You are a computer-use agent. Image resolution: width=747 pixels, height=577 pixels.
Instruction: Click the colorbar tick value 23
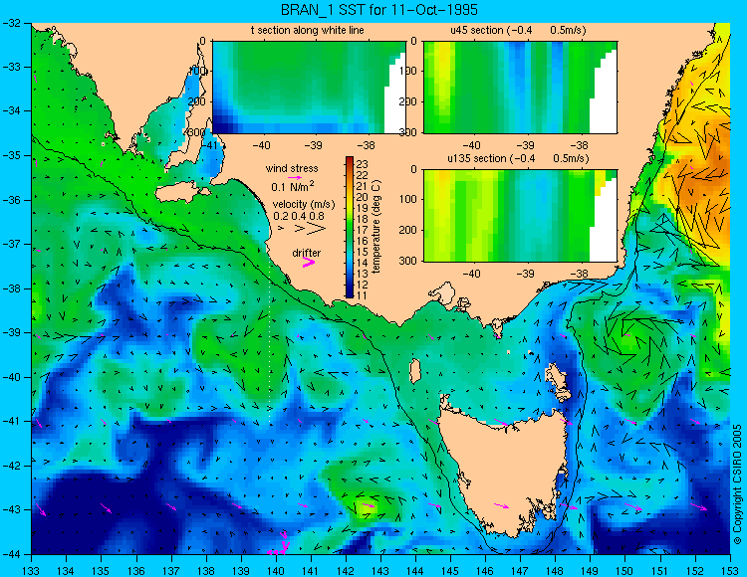point(363,164)
